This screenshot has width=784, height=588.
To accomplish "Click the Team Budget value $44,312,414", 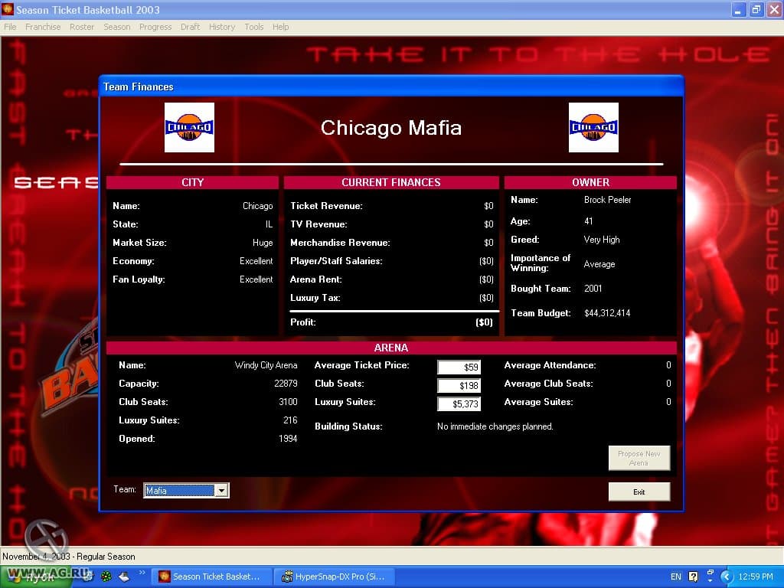I will (607, 313).
